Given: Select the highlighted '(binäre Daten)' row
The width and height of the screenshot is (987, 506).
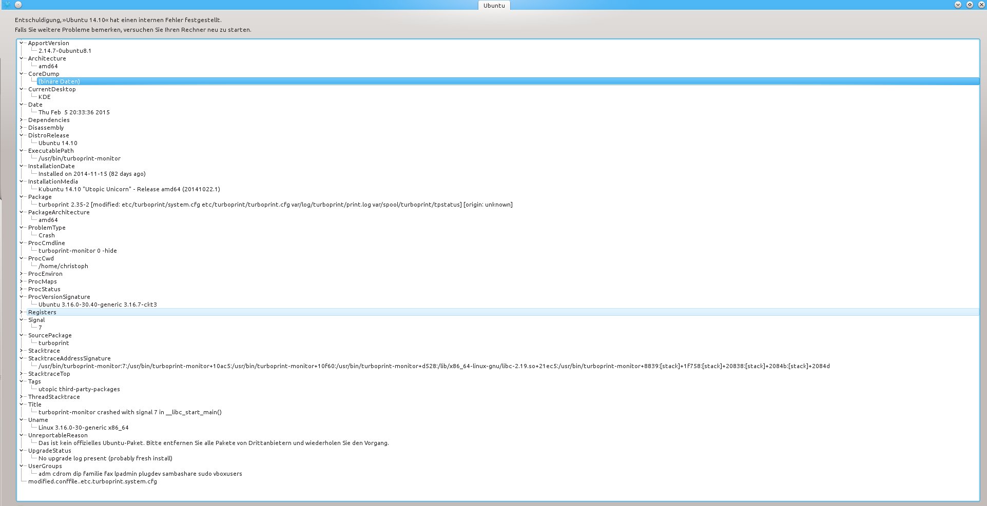Looking at the screenshot, I should (59, 82).
